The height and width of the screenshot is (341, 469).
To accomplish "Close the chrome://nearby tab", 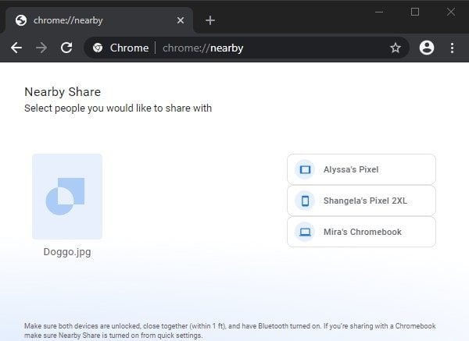I will [x=181, y=20].
